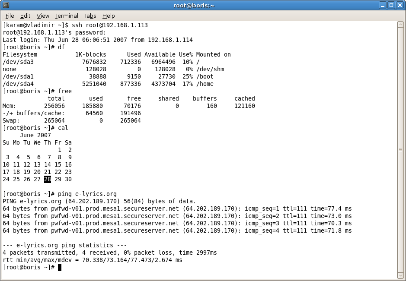The height and width of the screenshot is (281, 406).
Task: Maximize the terminal window
Action: [391, 5]
